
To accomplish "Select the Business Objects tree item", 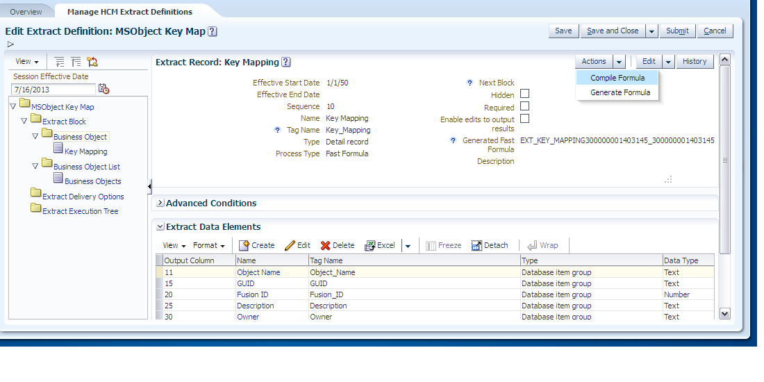I will coord(92,181).
